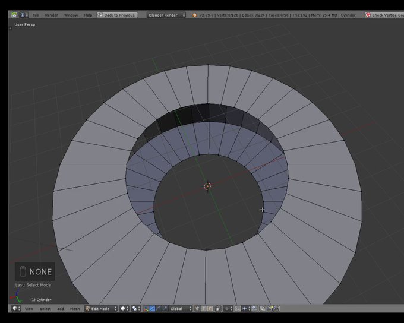The image size is (404, 323).
Task: Open the Window menu
Action: (71, 15)
